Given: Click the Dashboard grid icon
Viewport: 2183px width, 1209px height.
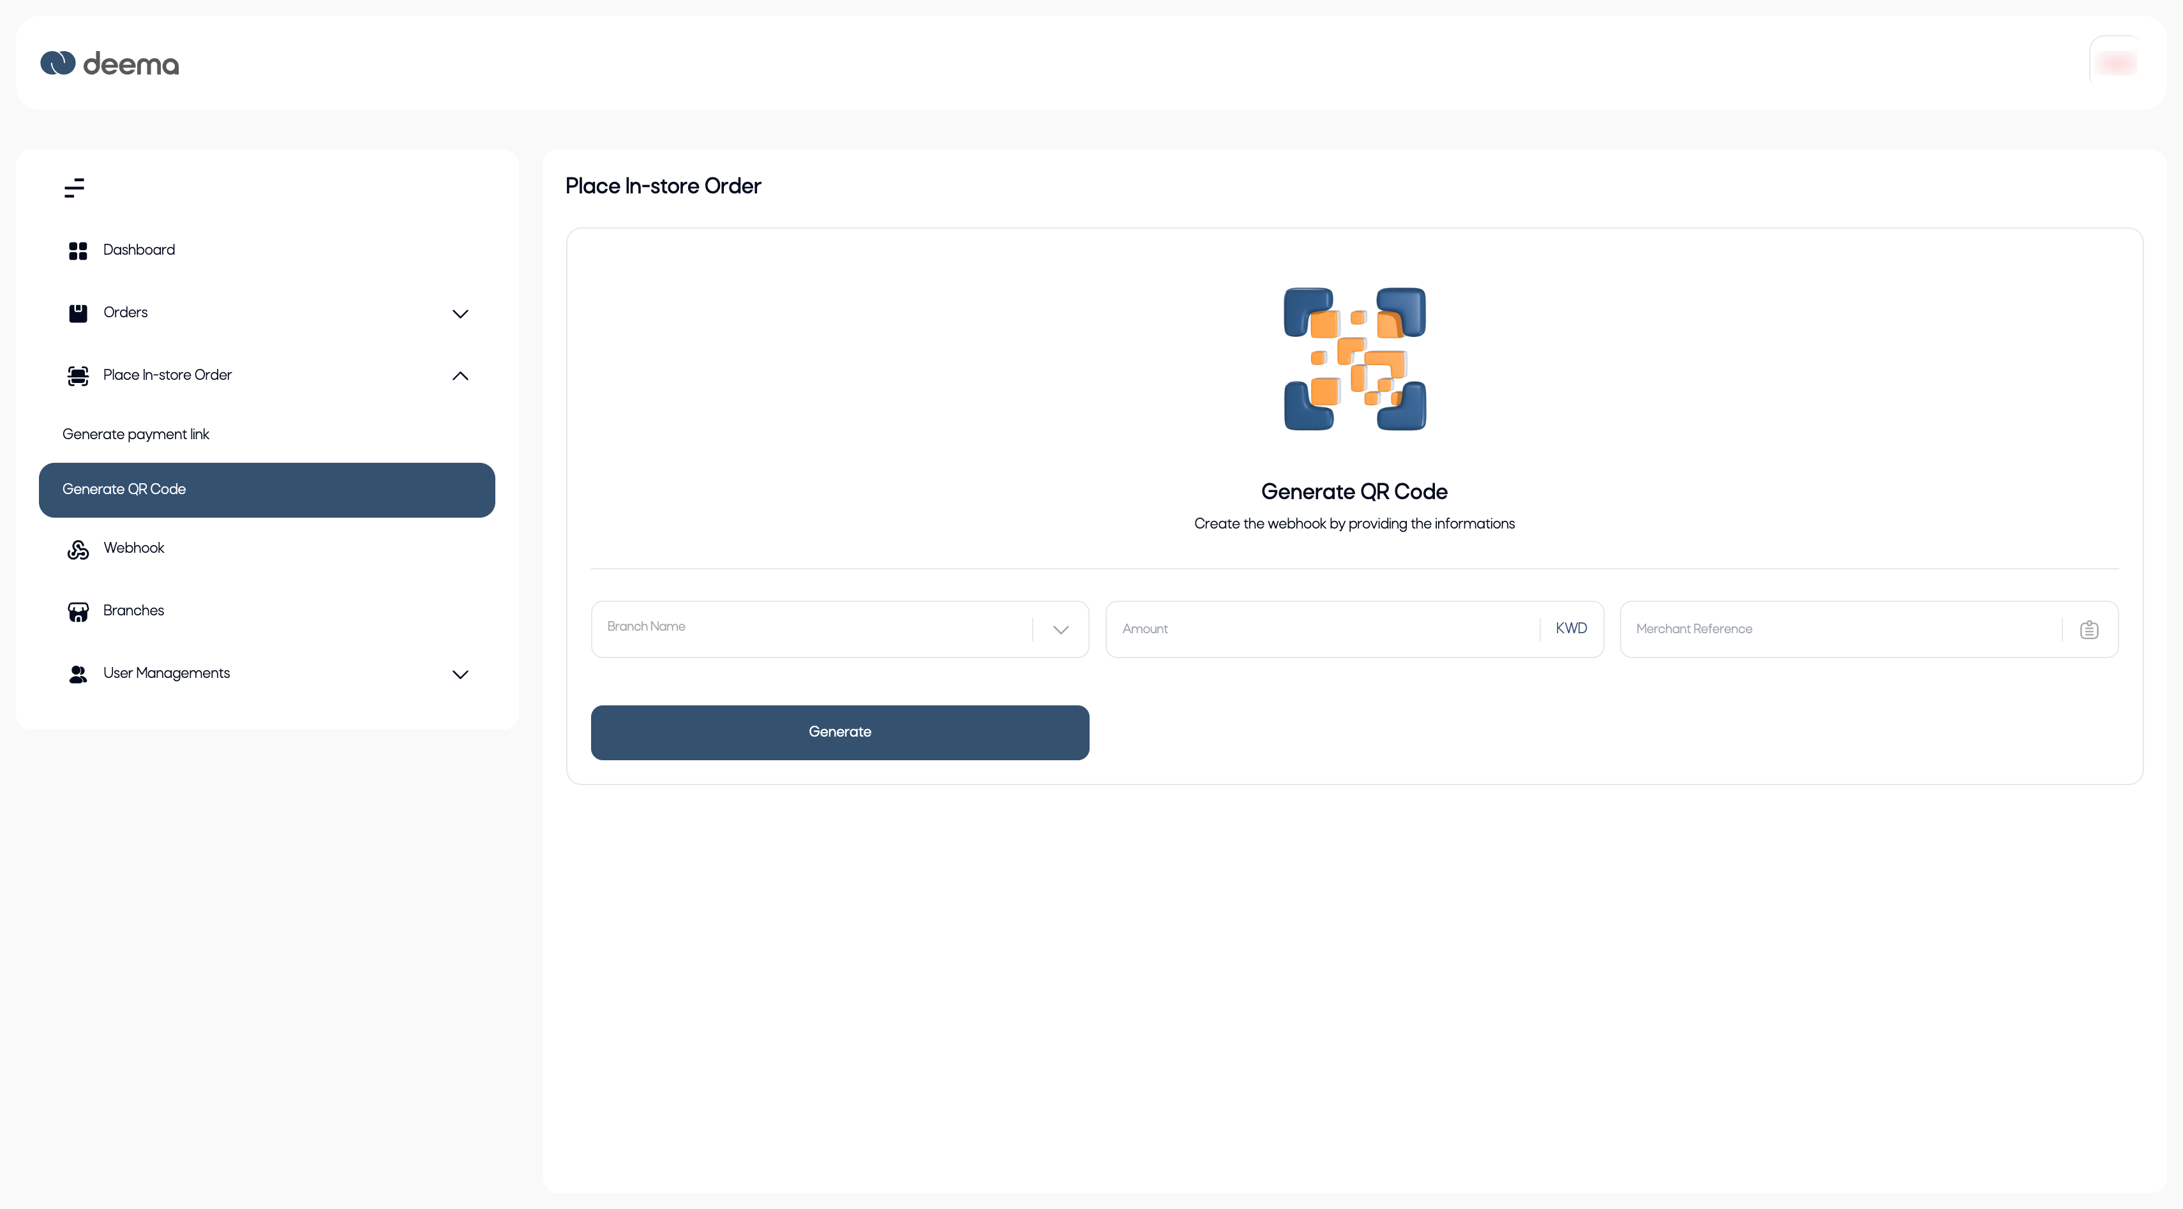Looking at the screenshot, I should click(78, 251).
